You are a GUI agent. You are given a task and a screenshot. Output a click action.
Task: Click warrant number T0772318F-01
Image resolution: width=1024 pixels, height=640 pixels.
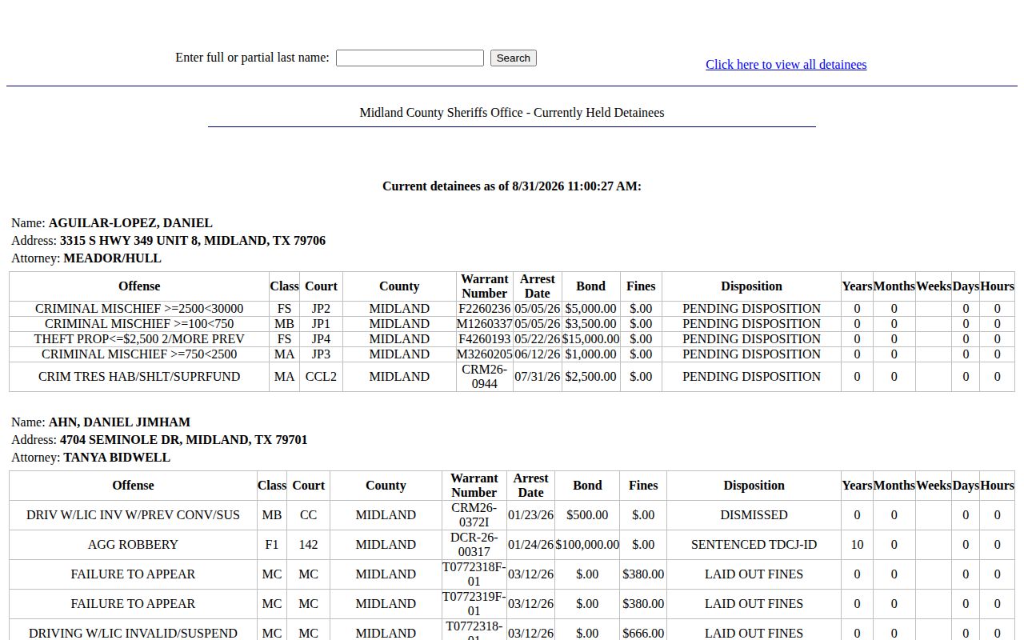click(x=474, y=574)
